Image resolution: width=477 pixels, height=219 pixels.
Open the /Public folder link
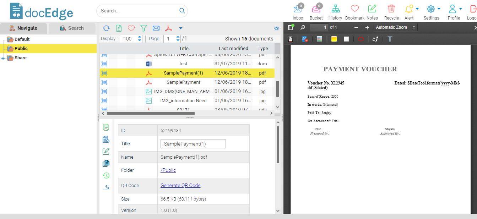point(168,170)
